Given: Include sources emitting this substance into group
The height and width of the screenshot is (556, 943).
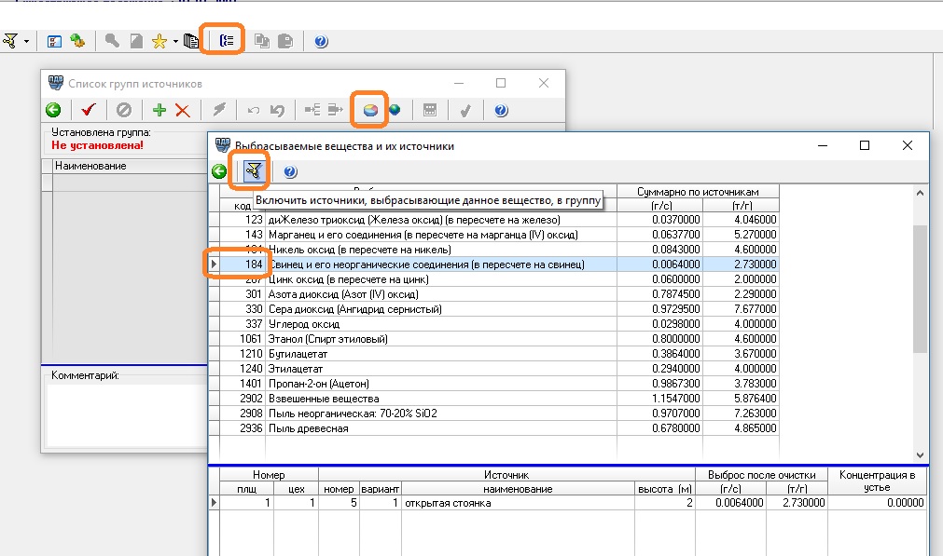Looking at the screenshot, I should 253,171.
